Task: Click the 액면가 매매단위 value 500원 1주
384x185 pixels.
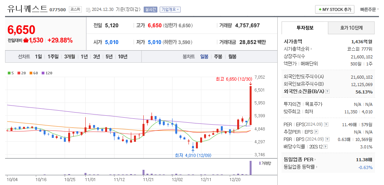Action: [361, 64]
